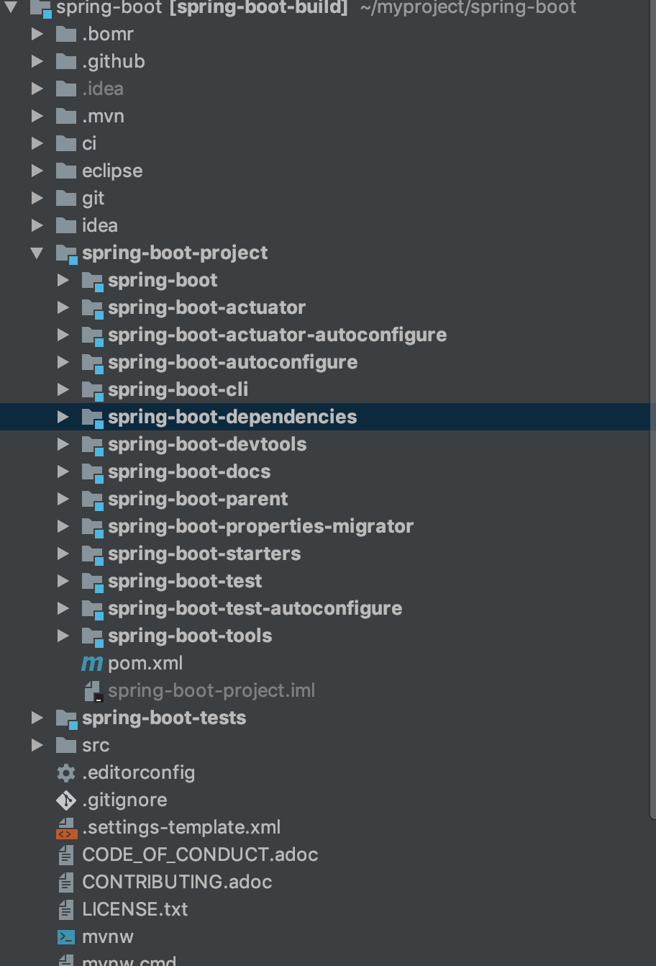The height and width of the screenshot is (966, 656).
Task: Select spring-boot-actuator-autoconfigure module
Action: (277, 335)
